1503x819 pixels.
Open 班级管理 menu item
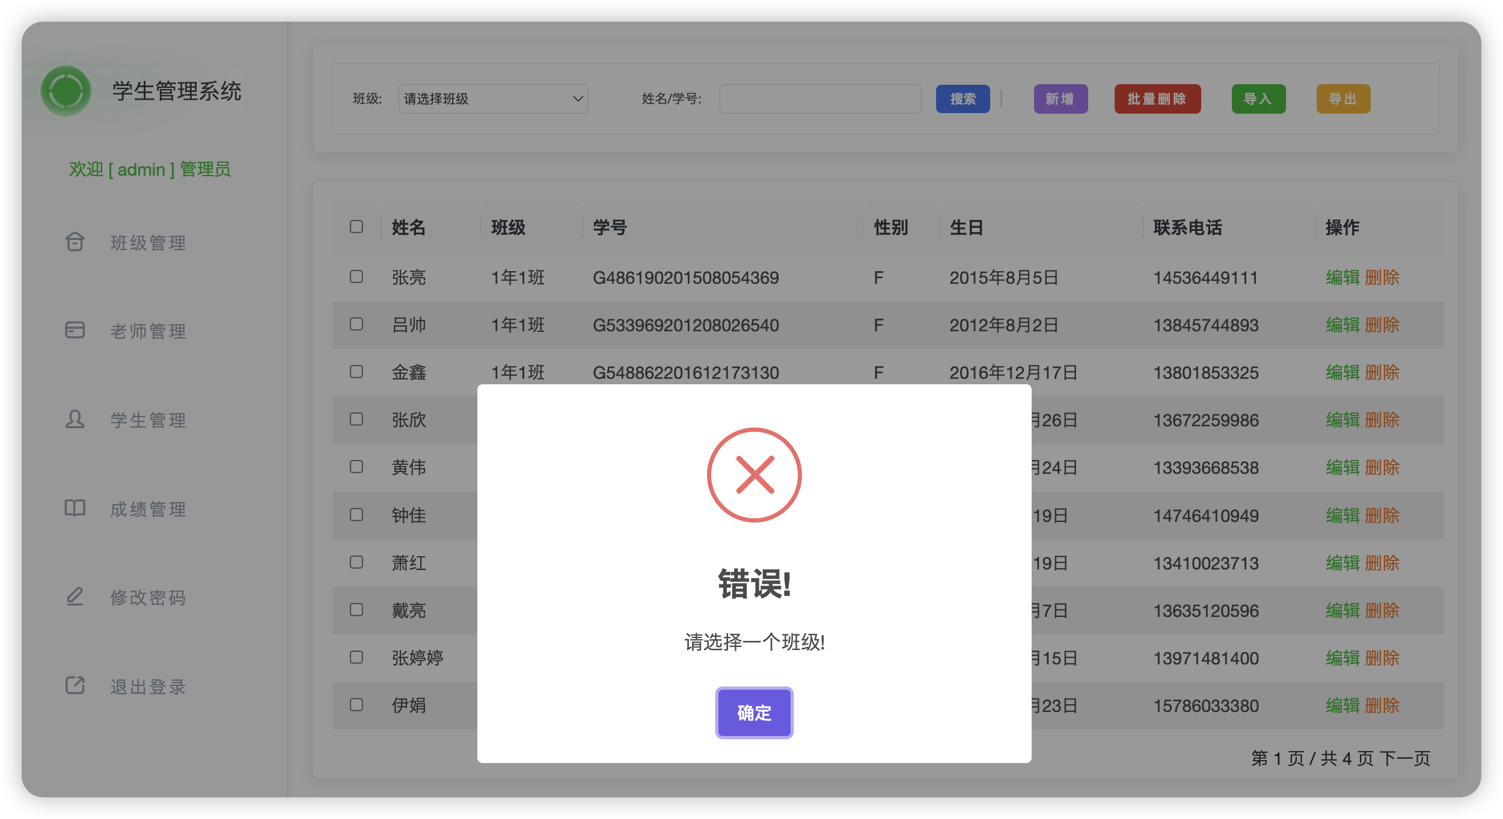pyautogui.click(x=148, y=243)
